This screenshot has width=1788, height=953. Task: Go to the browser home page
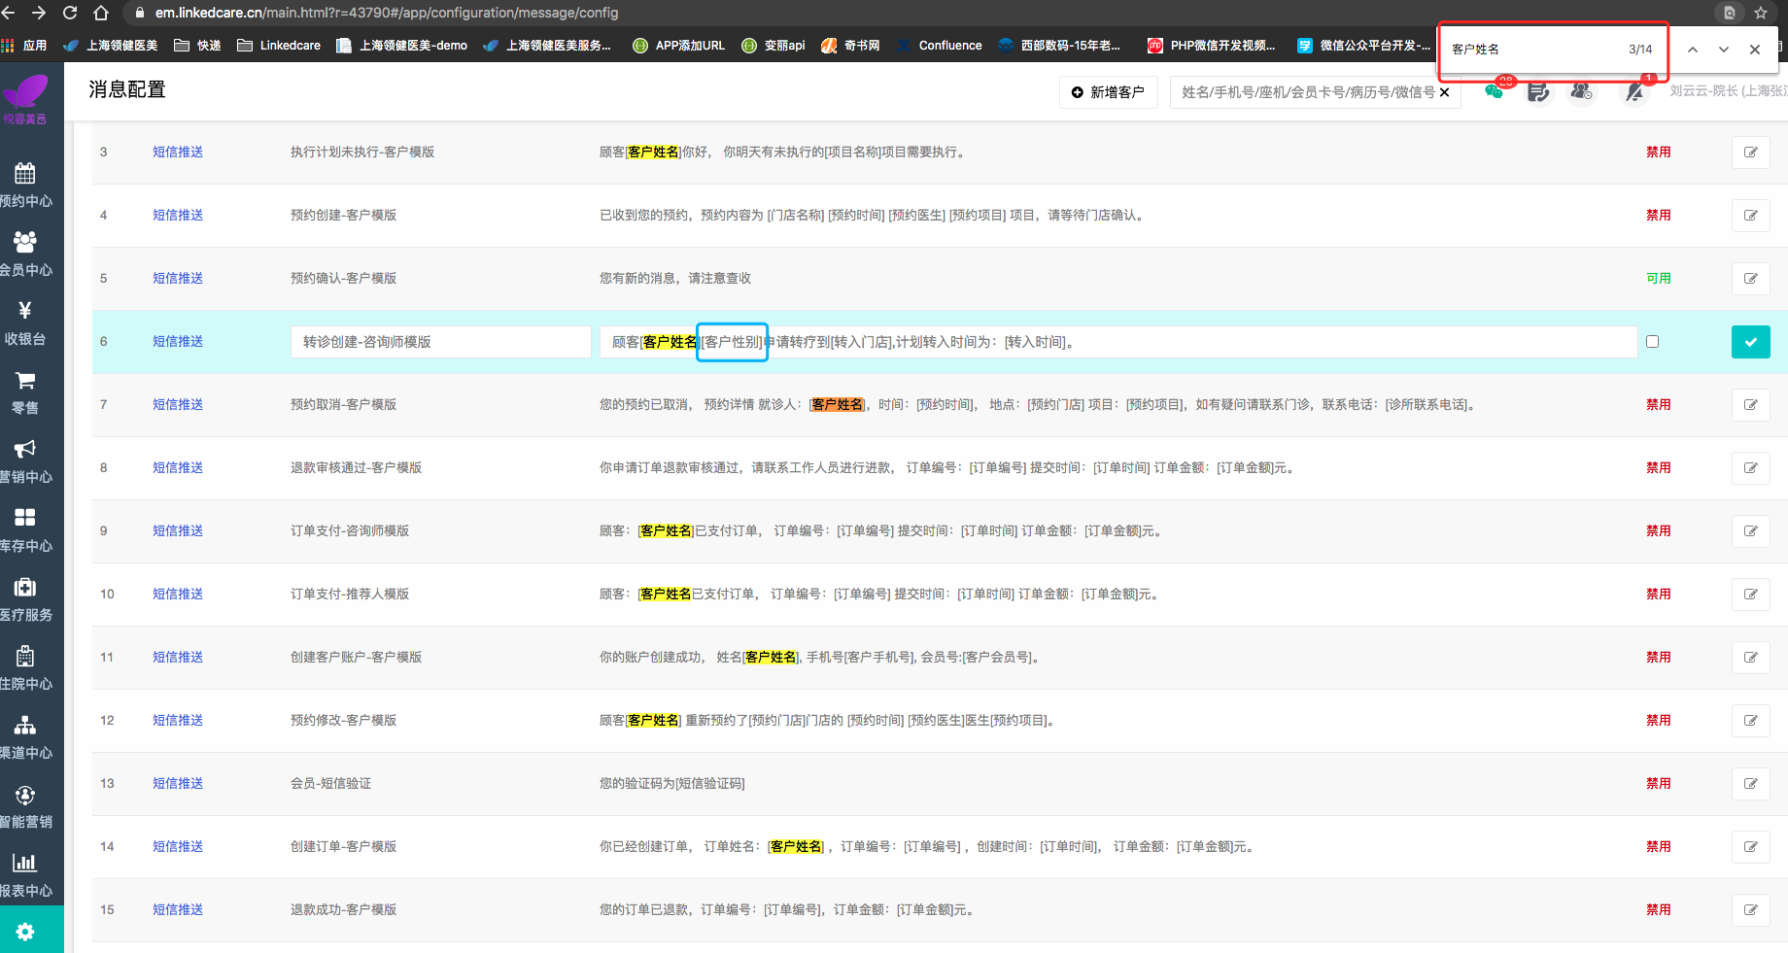coord(101,13)
